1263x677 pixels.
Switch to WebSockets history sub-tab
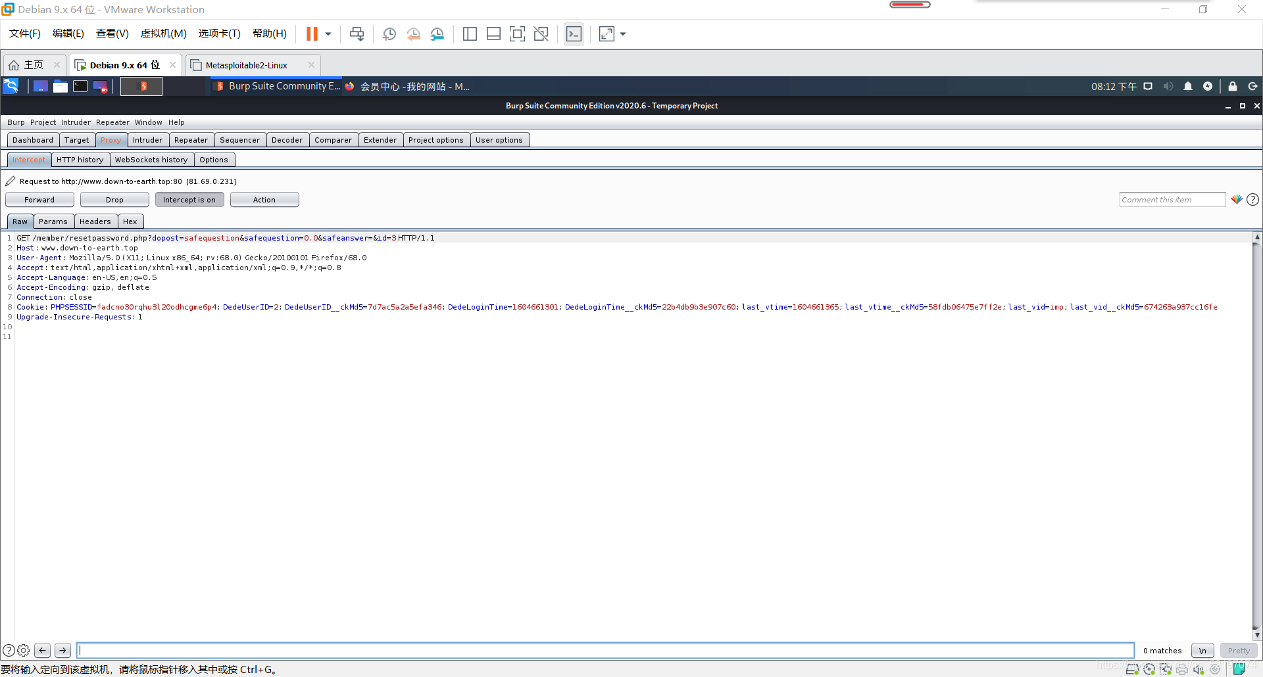[x=151, y=160]
